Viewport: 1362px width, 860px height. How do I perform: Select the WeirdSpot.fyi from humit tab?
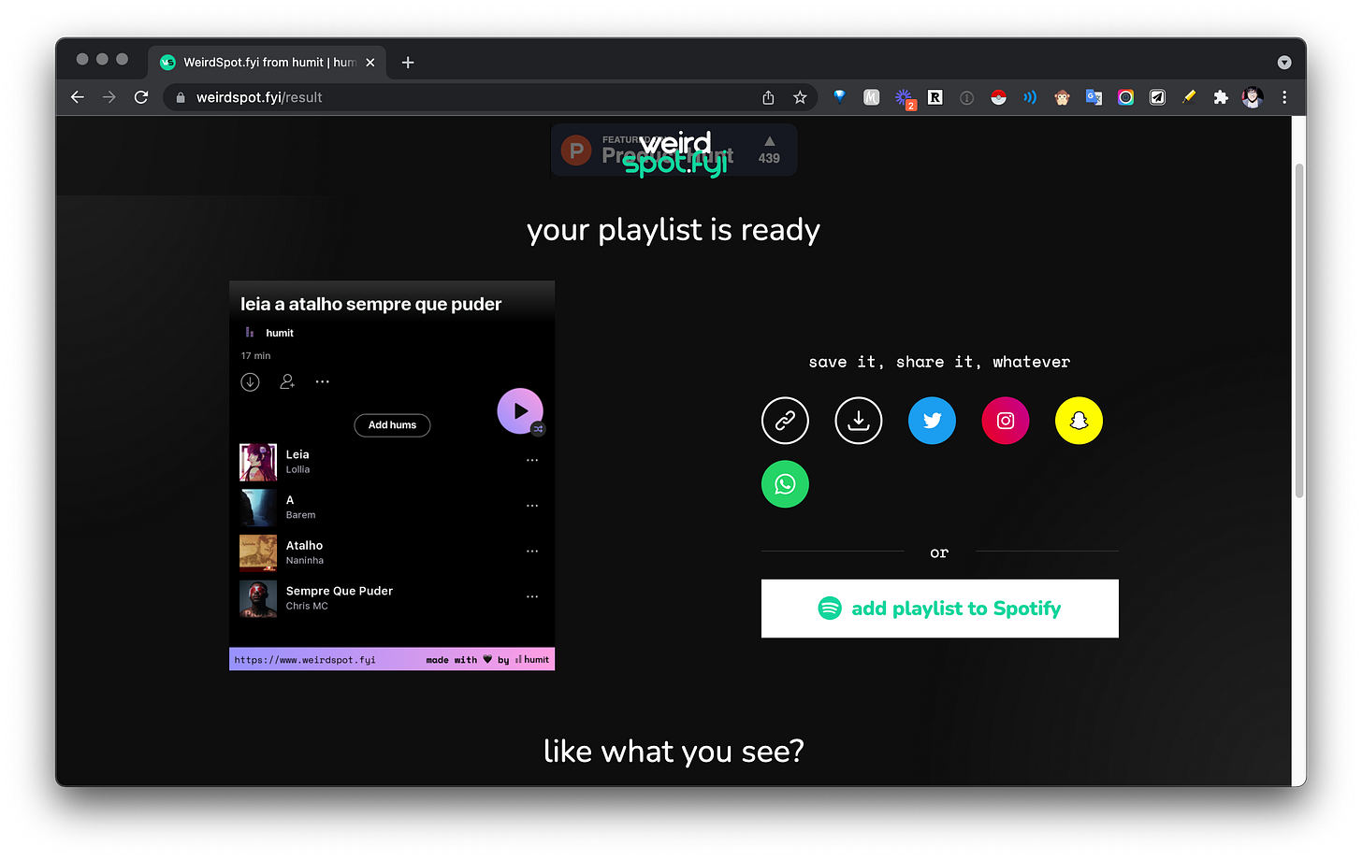pyautogui.click(x=267, y=63)
